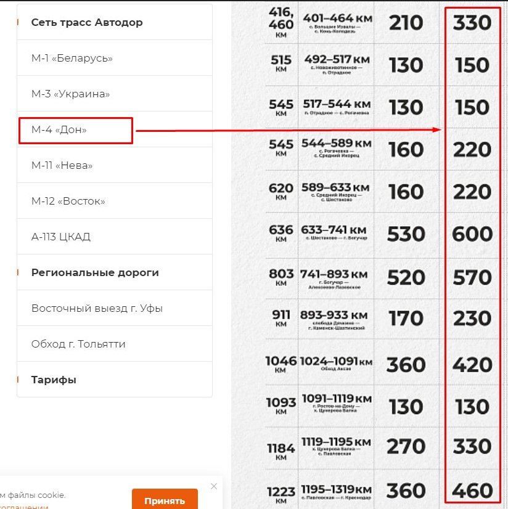
Task: Click the 600 tariff cell
Action: [472, 234]
